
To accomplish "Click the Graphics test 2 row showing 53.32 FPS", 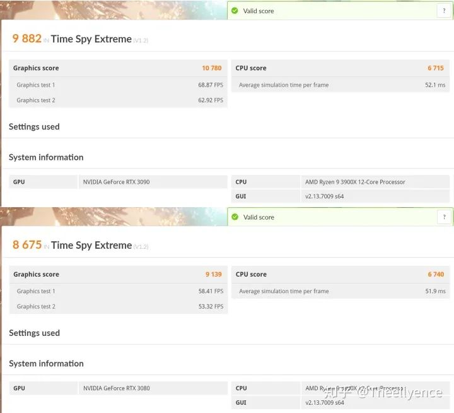I will (119, 307).
